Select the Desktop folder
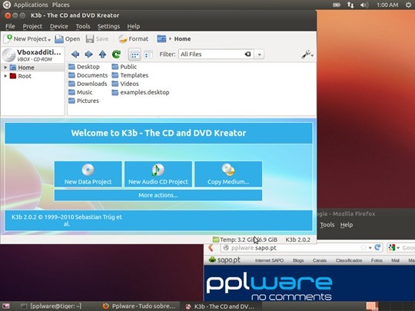 point(84,67)
